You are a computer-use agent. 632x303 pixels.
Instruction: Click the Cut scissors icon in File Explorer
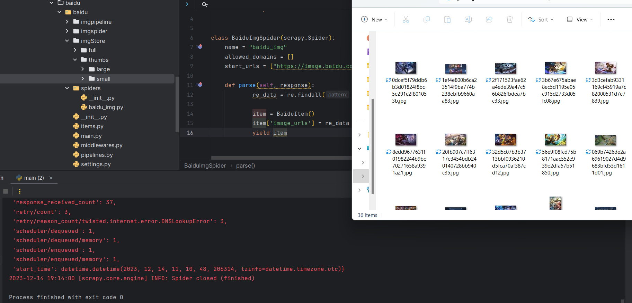pyautogui.click(x=406, y=19)
